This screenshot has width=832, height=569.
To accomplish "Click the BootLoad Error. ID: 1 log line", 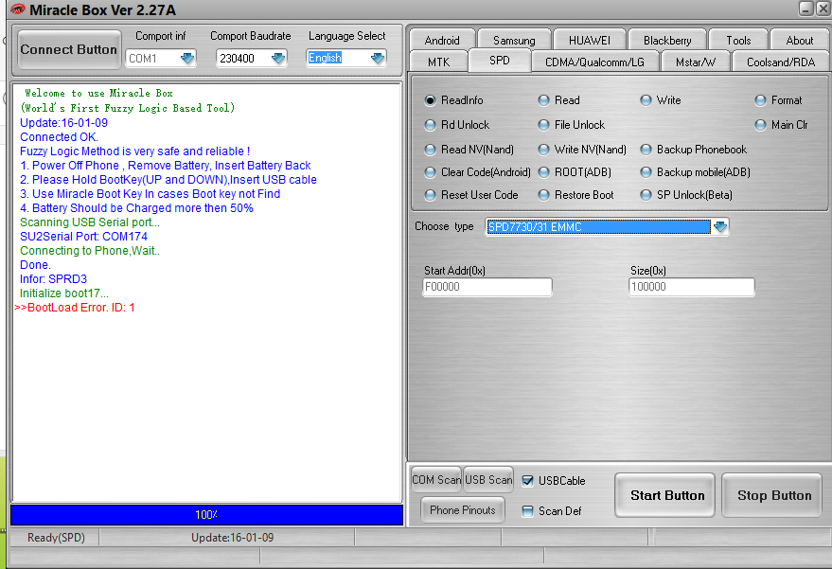I will 75,308.
